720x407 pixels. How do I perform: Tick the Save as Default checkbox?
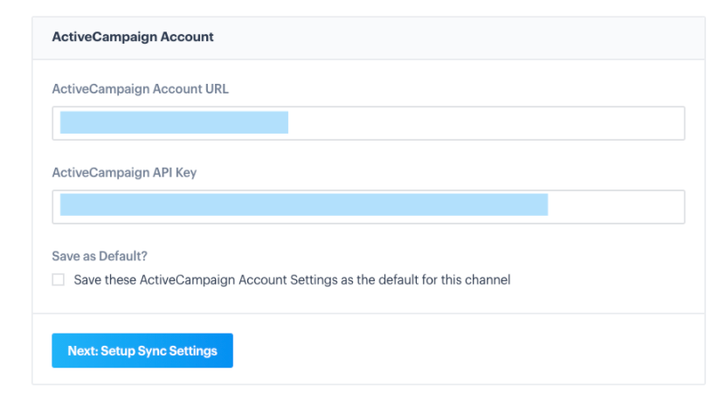tap(59, 279)
